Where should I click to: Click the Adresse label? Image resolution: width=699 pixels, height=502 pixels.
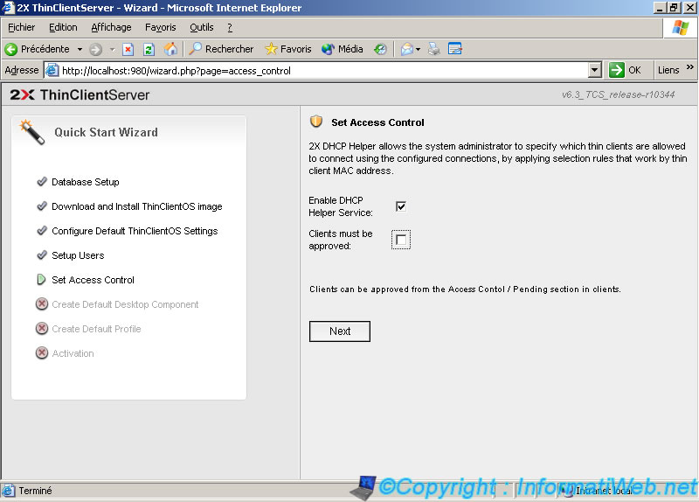point(21,70)
